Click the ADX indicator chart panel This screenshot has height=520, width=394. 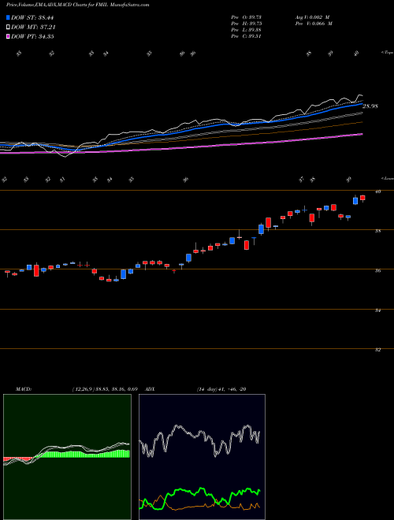click(202, 457)
